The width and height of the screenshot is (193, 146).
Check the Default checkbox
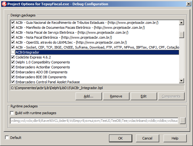point(7,138)
